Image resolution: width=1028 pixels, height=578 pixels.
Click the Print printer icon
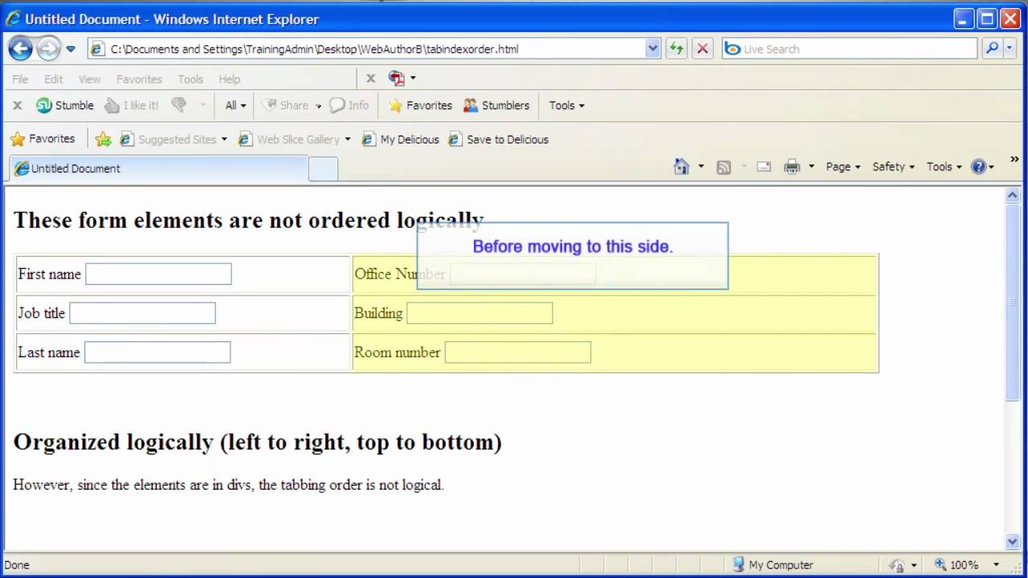(792, 167)
